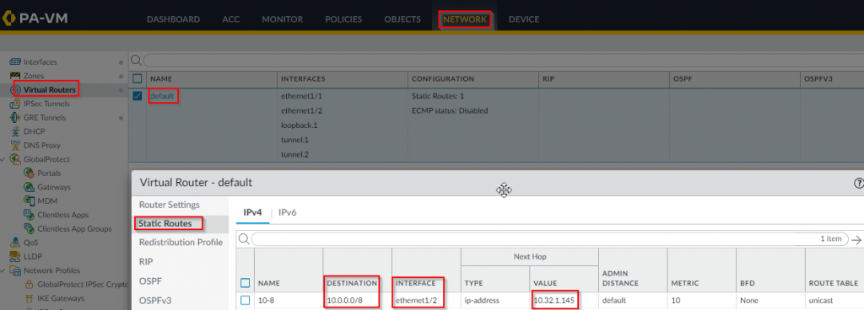Open the QoS icon

click(x=15, y=243)
